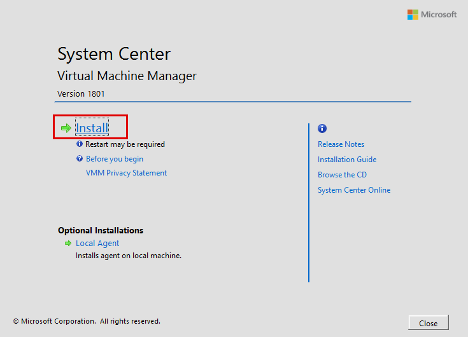Click the info icon beside restart notice
This screenshot has height=337, width=468.
point(80,144)
